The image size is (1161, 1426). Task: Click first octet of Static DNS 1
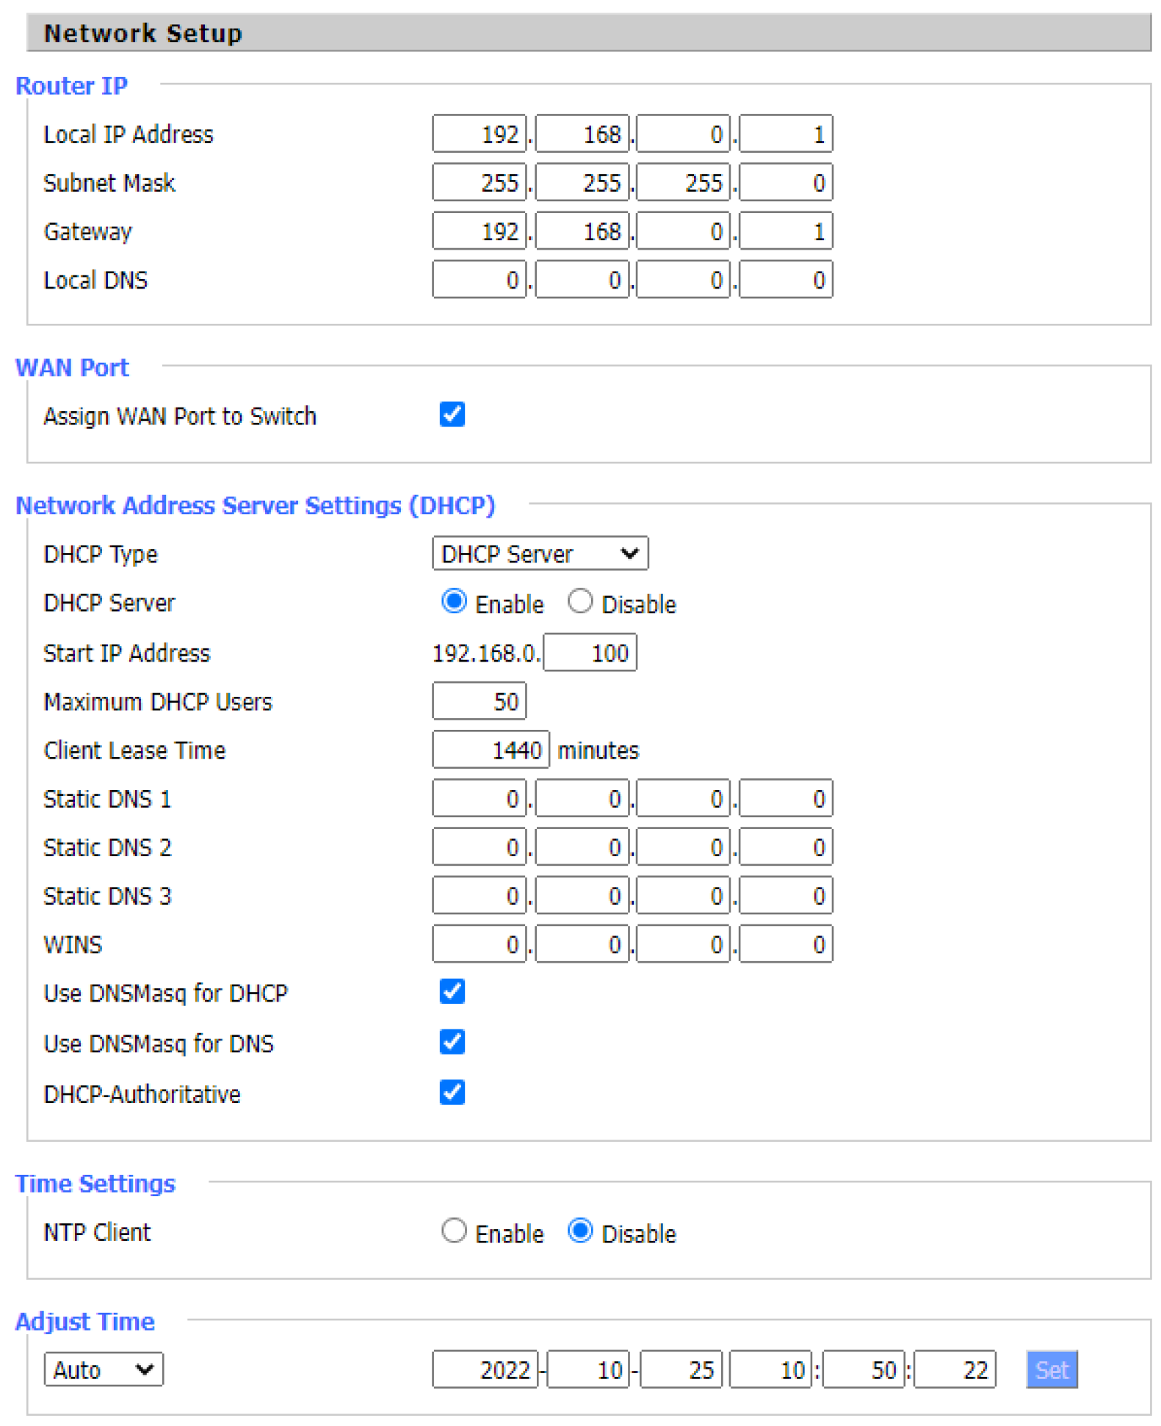(x=479, y=799)
